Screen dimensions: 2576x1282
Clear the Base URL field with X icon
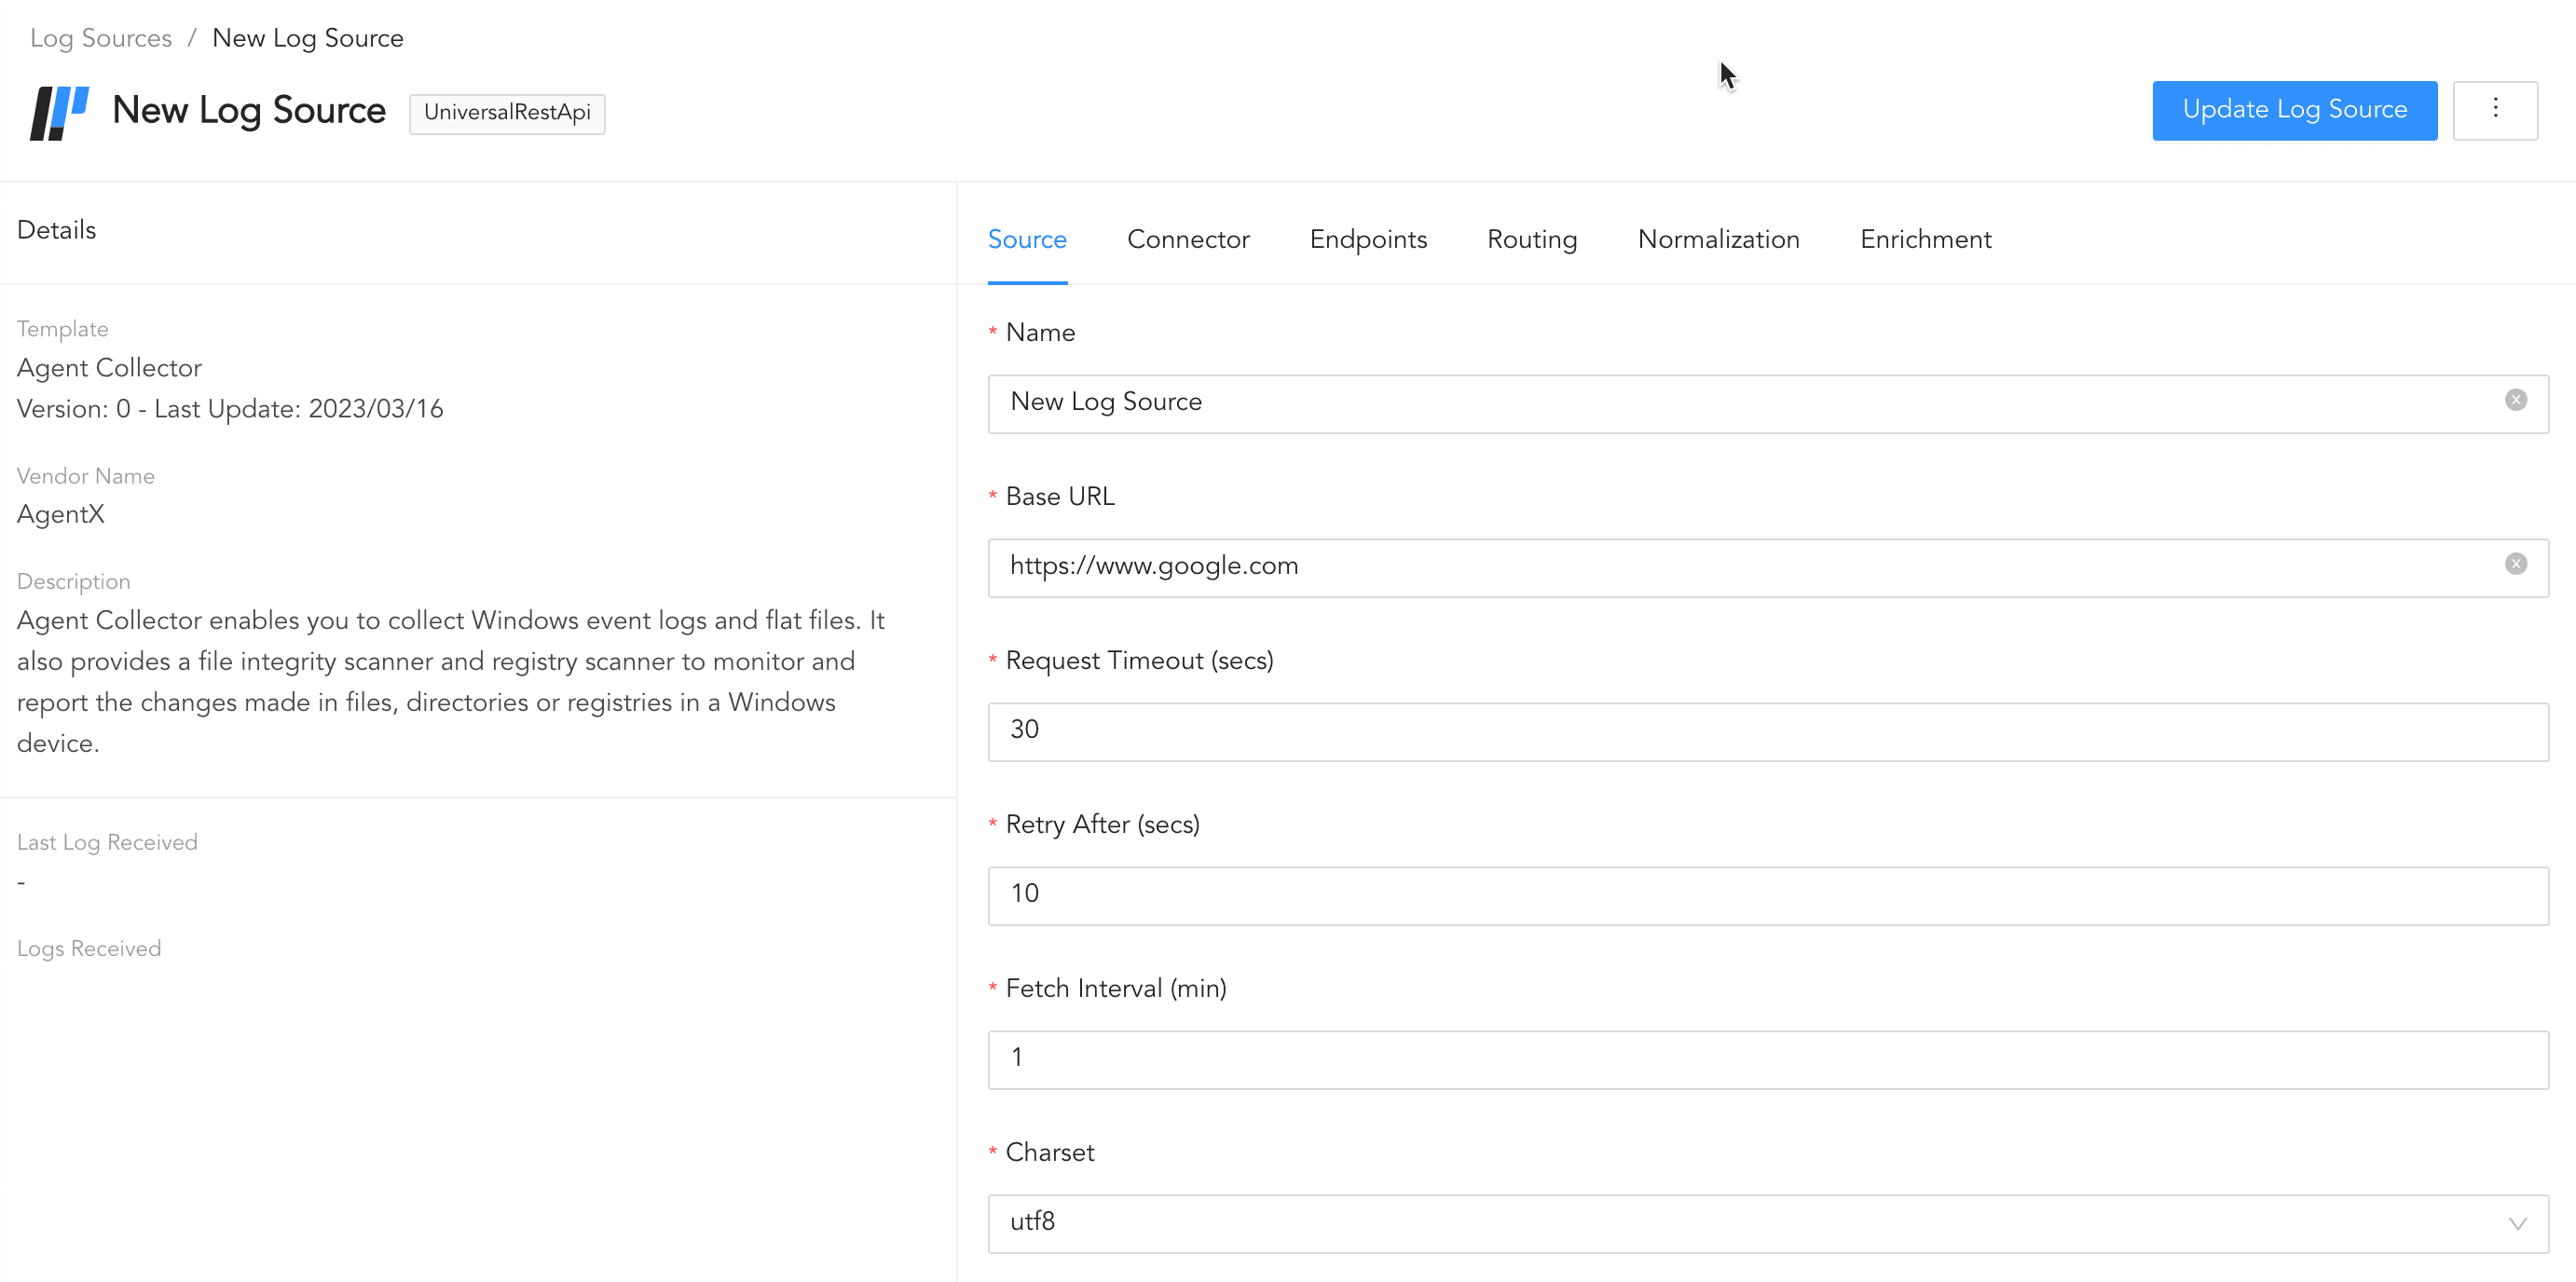click(x=2515, y=564)
